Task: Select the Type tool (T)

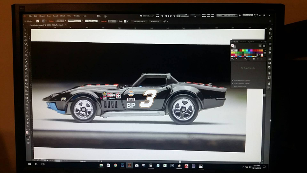Action: pyautogui.click(x=26, y=48)
